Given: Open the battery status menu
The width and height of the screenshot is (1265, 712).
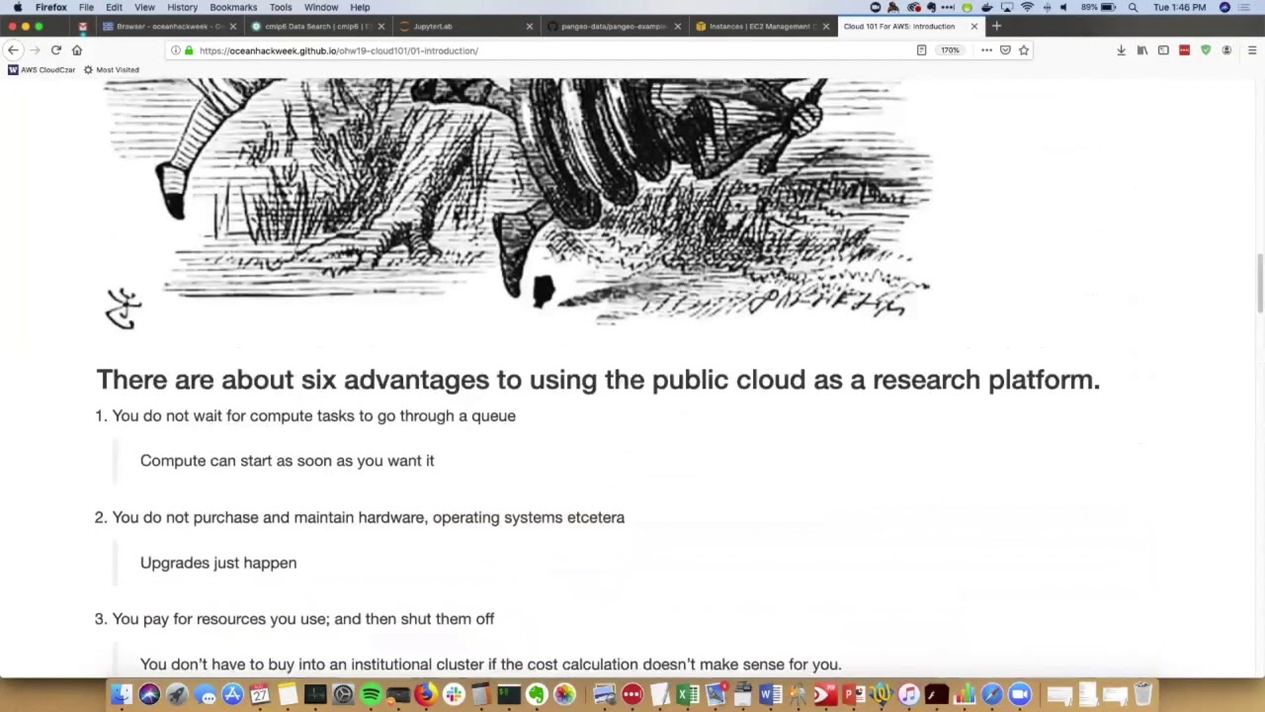Looking at the screenshot, I should click(1098, 7).
